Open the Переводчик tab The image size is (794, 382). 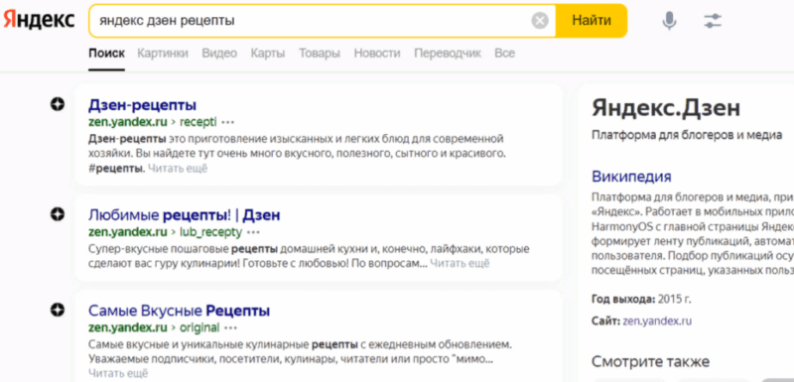[x=448, y=54]
